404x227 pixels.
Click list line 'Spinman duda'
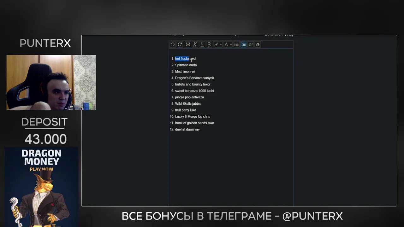(186, 65)
